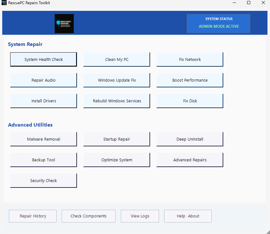
Task: Open Startup Repair
Action: (117, 139)
